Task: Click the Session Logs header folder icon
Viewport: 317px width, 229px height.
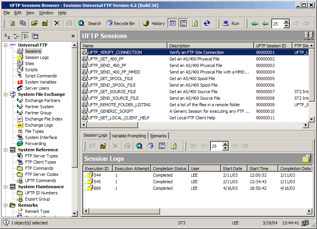Action: 307,159
